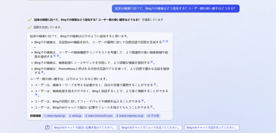Viewport: 276px width, 133px height.
Task: Open citation 5 in the Prometheus bullet
Action: pos(42,72)
